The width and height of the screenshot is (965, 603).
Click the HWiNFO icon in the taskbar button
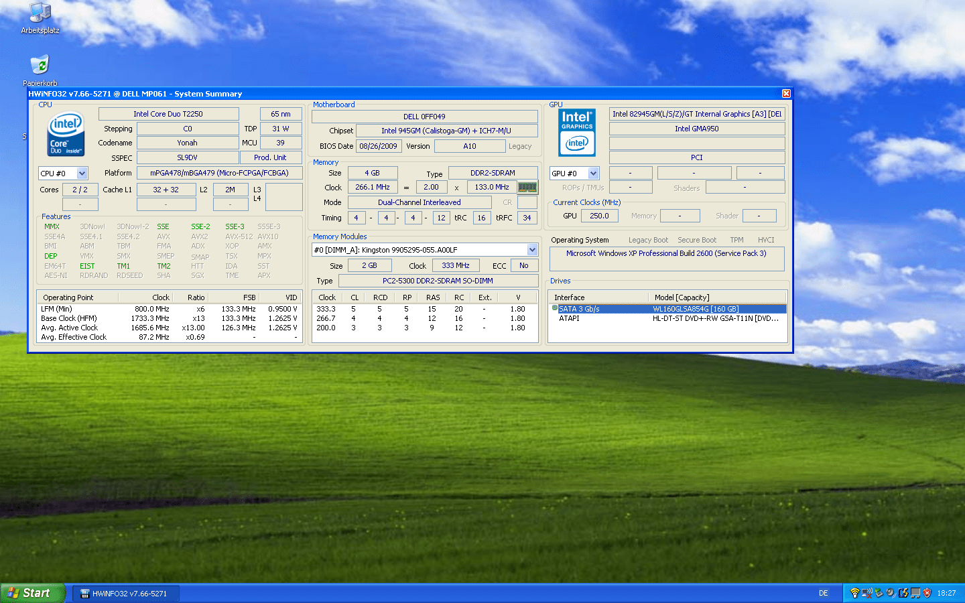85,594
